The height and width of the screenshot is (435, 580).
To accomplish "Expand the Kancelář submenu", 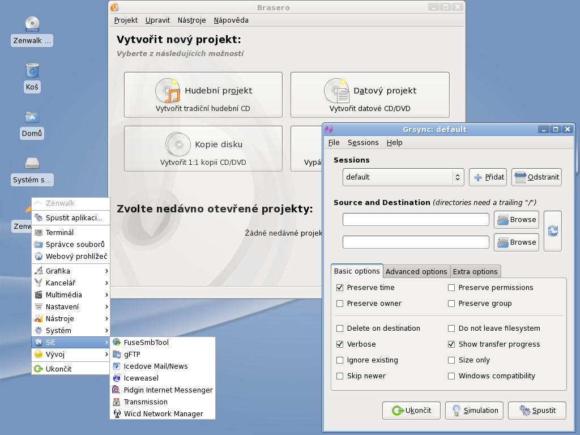I will [71, 283].
